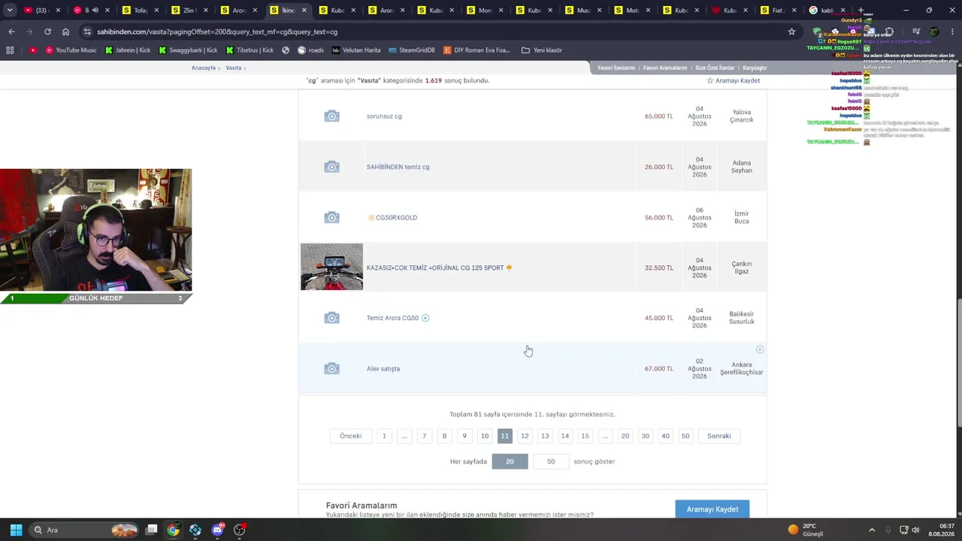Go to the Anasayfa breadcrumb
Screen dimensions: 962x541
coord(204,68)
